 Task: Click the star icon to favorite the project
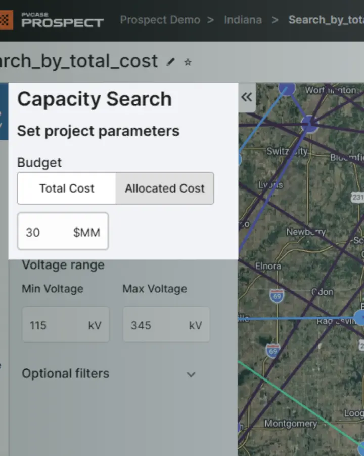click(187, 62)
